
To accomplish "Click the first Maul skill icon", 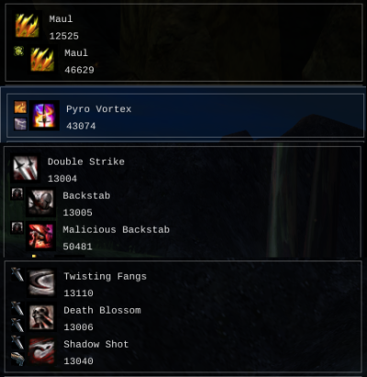I will (x=28, y=26).
